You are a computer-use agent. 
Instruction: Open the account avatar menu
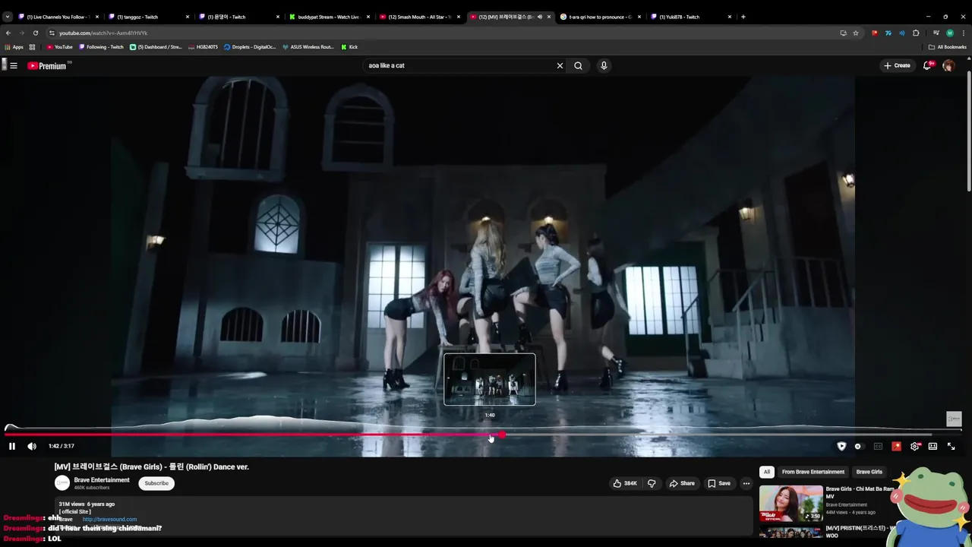(948, 65)
